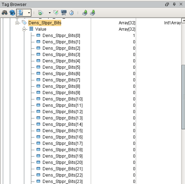185x184 pixels.
Task: Click the new tag icon
Action: coord(41,13)
